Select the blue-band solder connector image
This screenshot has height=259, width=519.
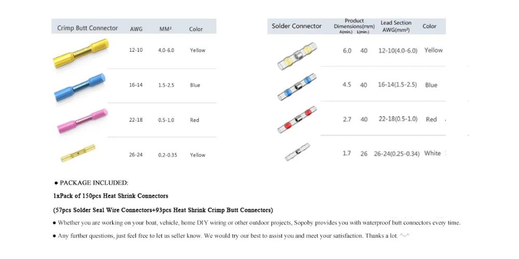(297, 87)
